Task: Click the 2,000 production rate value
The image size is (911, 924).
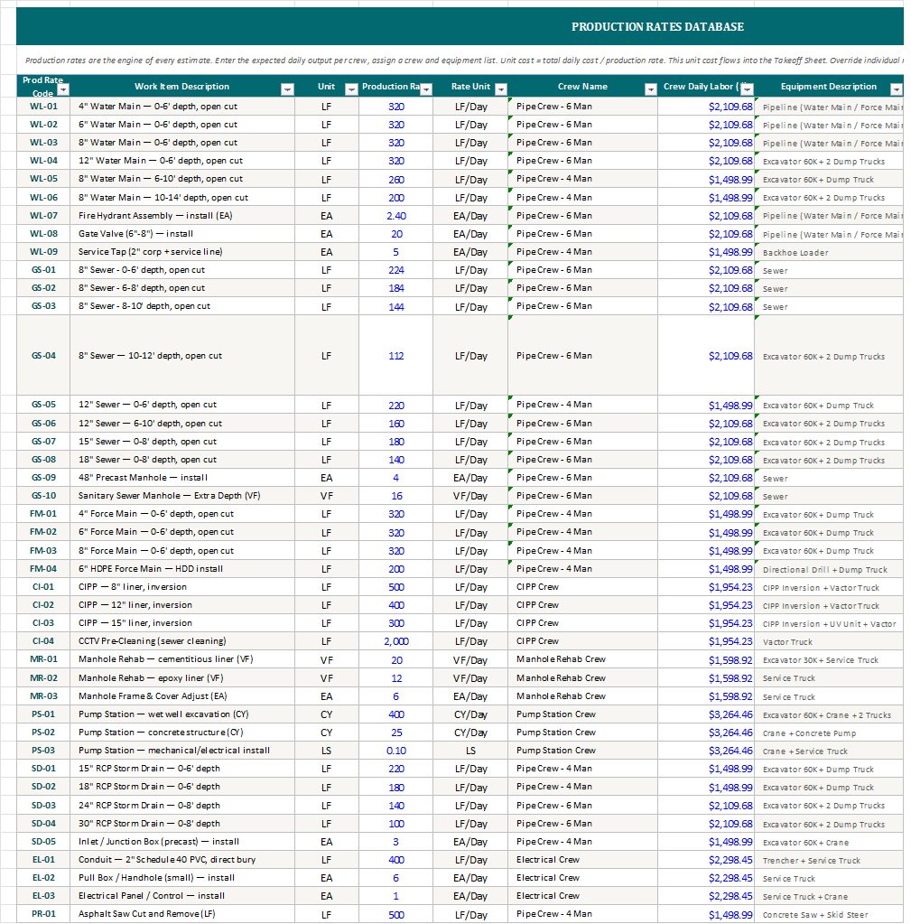Action: [x=395, y=641]
